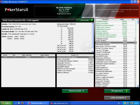
Task: Click the Tavolo column header
Action: pyautogui.click(x=5, y=55)
